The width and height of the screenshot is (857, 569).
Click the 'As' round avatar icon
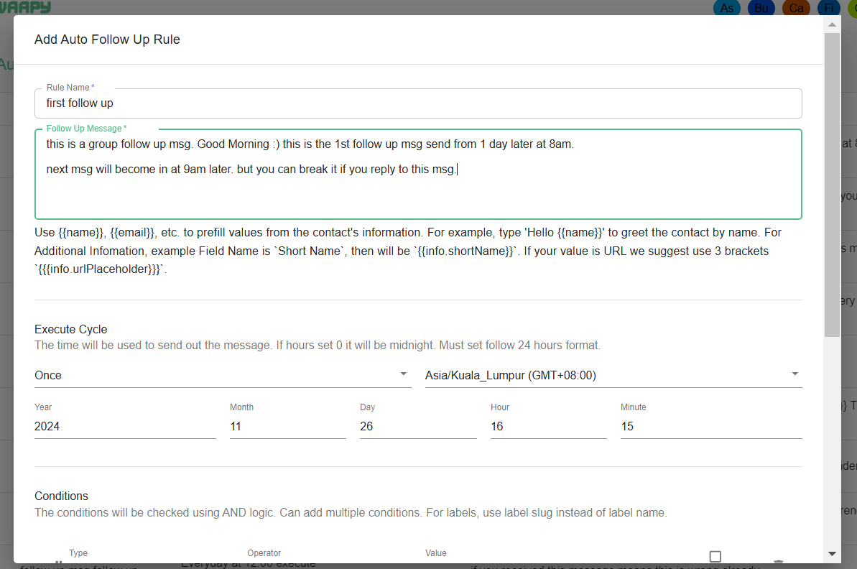727,8
